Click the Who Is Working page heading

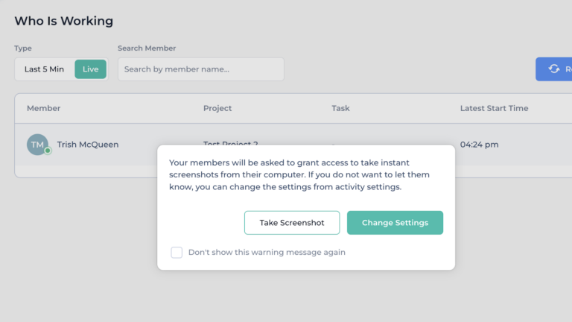[64, 21]
